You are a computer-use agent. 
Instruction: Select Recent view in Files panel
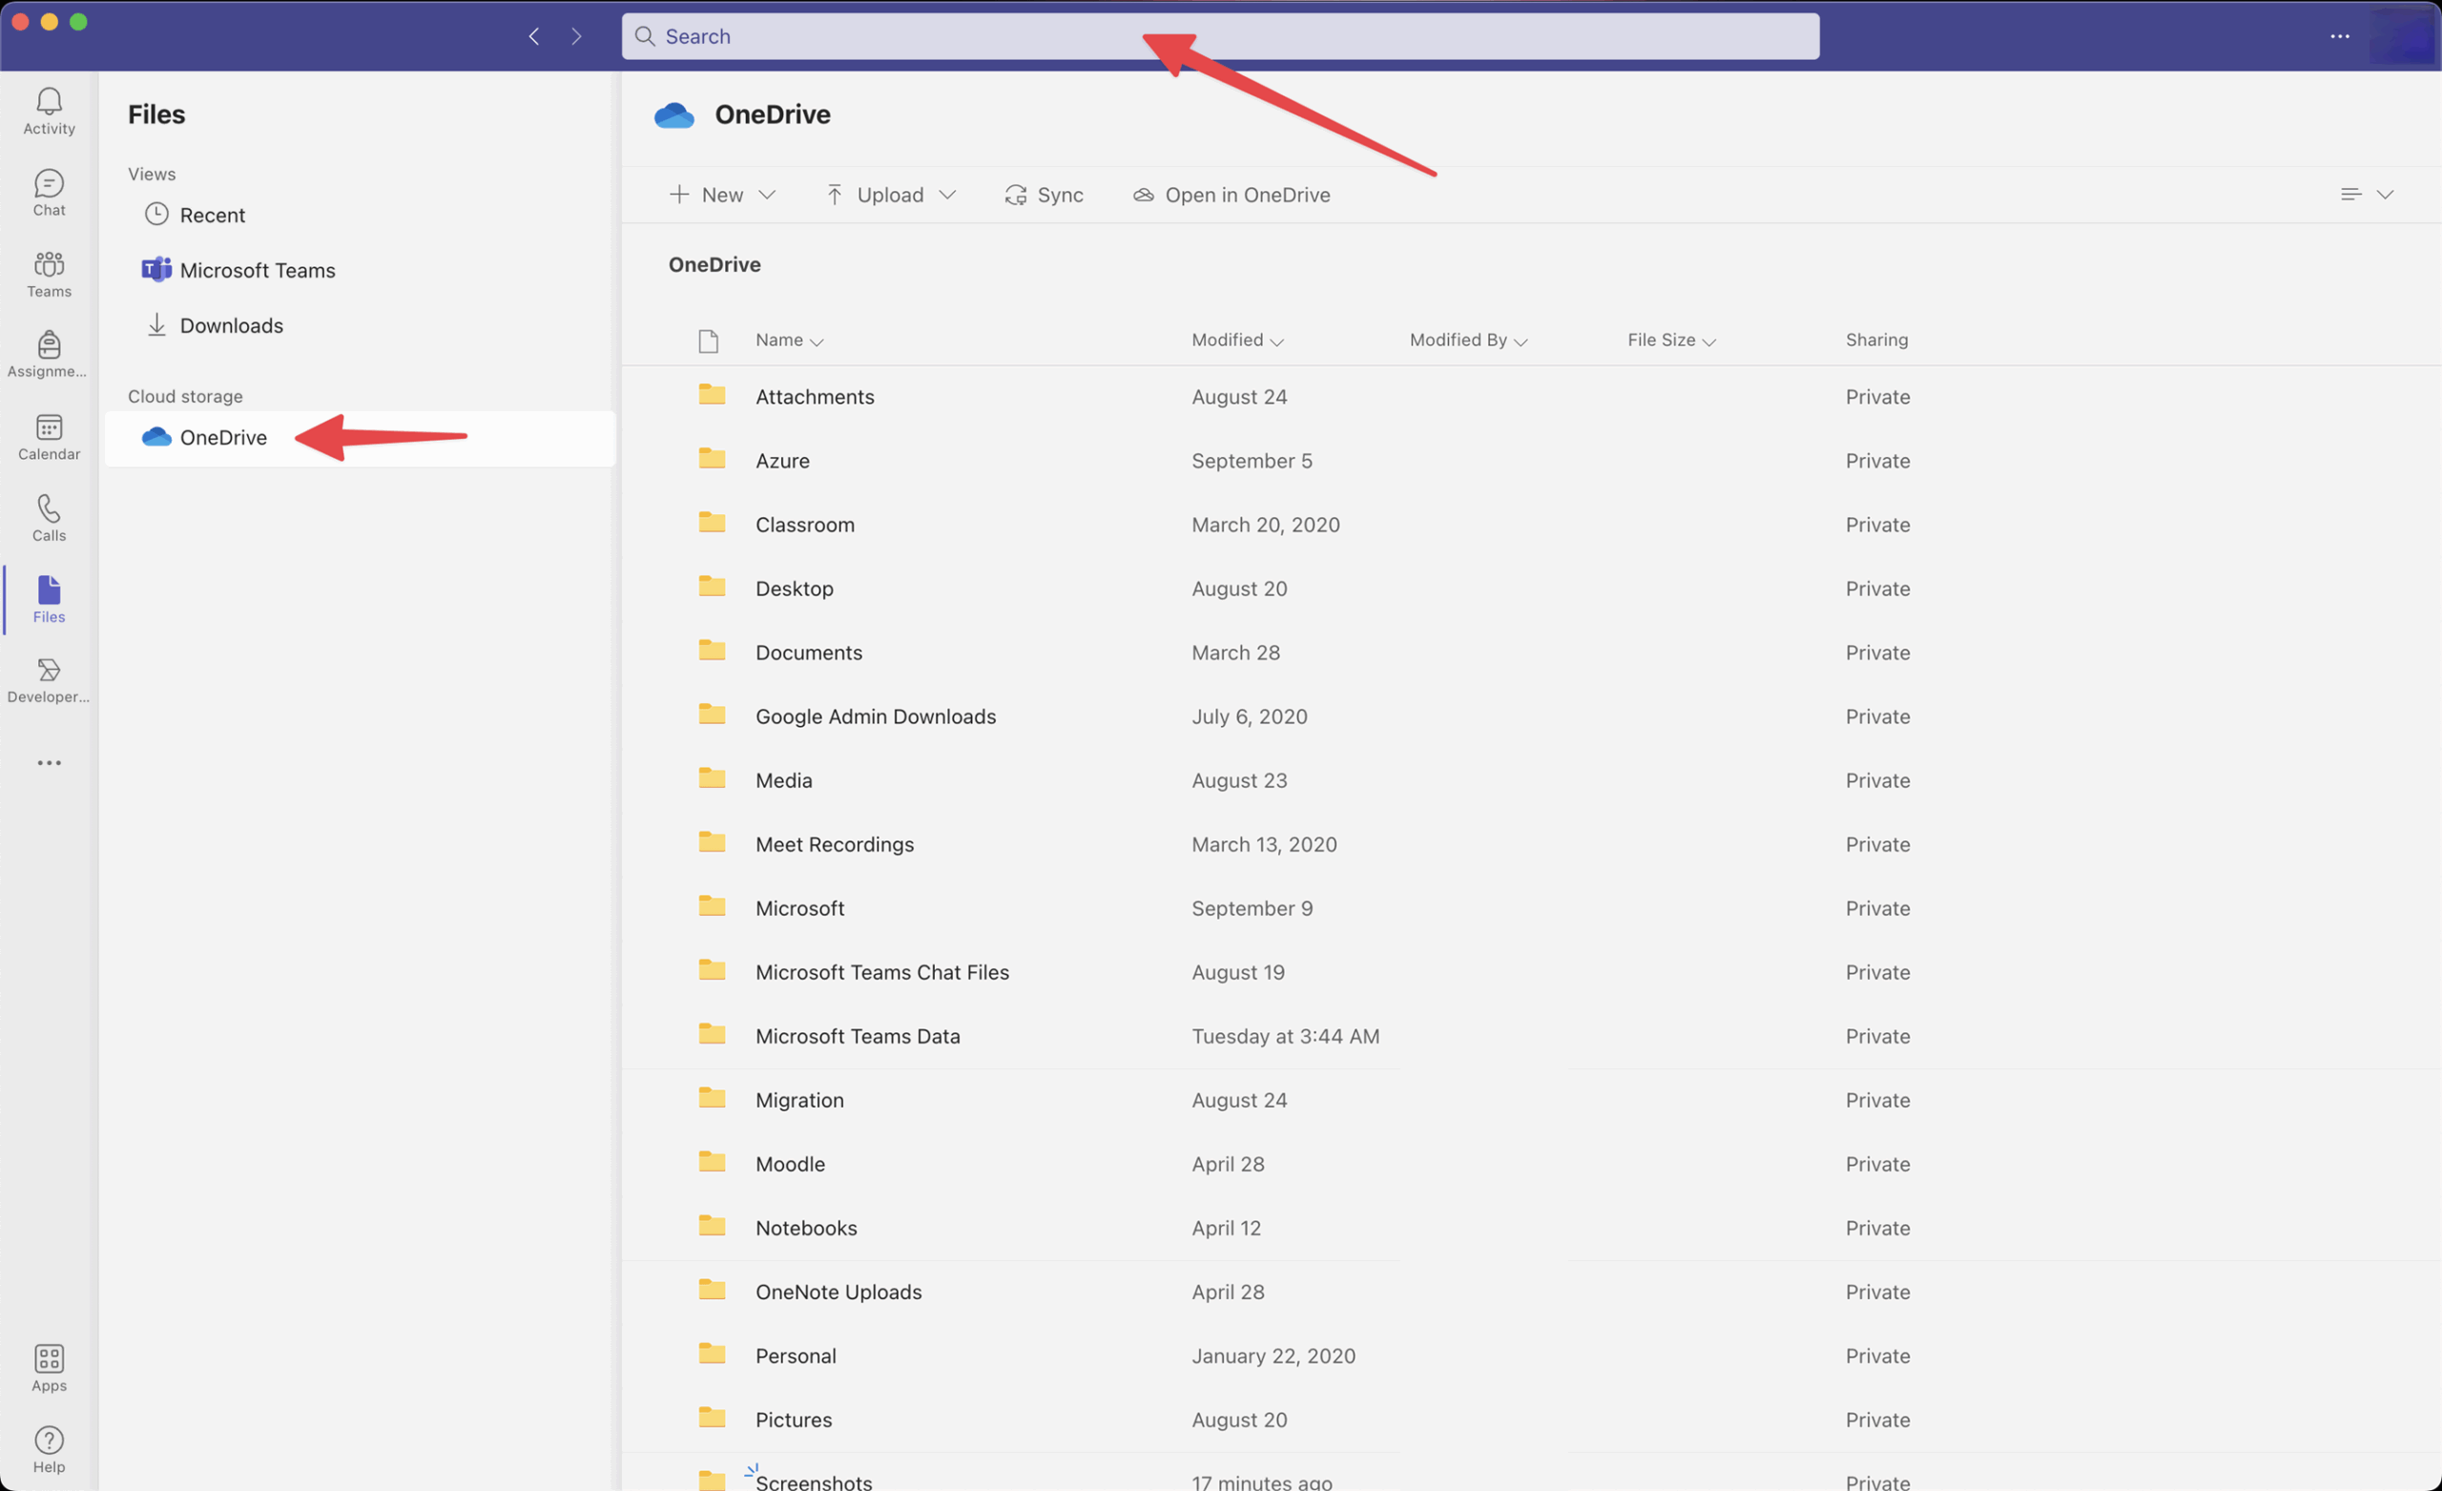212,216
